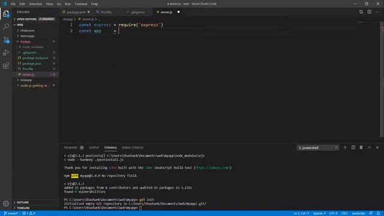Open the Manage gear icon
This screenshot has width=384, height=216.
6,203
